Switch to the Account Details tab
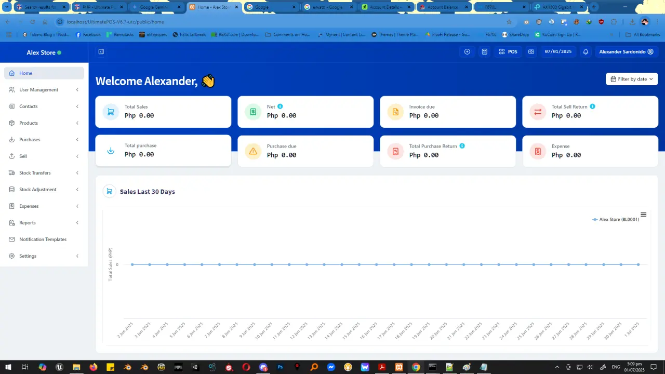This screenshot has height=374, width=665. tap(385, 7)
